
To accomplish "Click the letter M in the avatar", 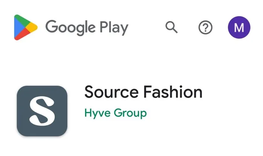I will (x=239, y=28).
